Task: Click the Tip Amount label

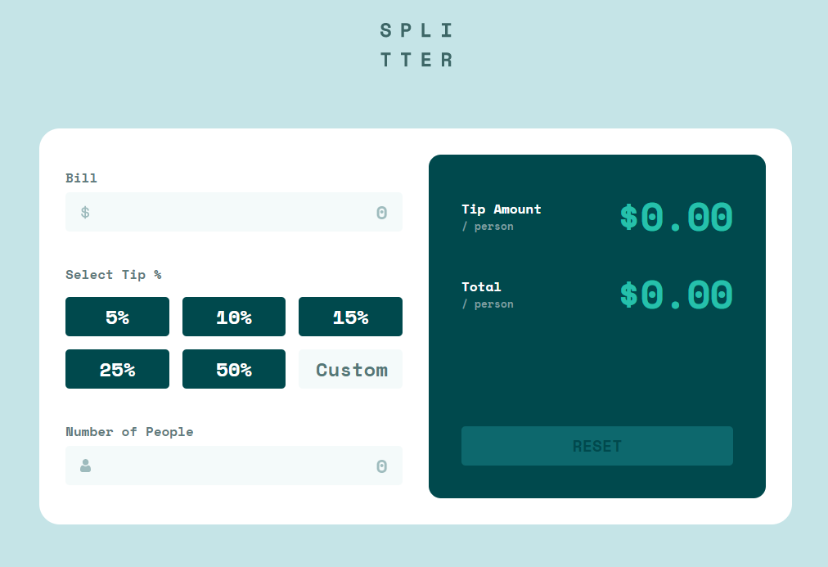Action: point(502,209)
